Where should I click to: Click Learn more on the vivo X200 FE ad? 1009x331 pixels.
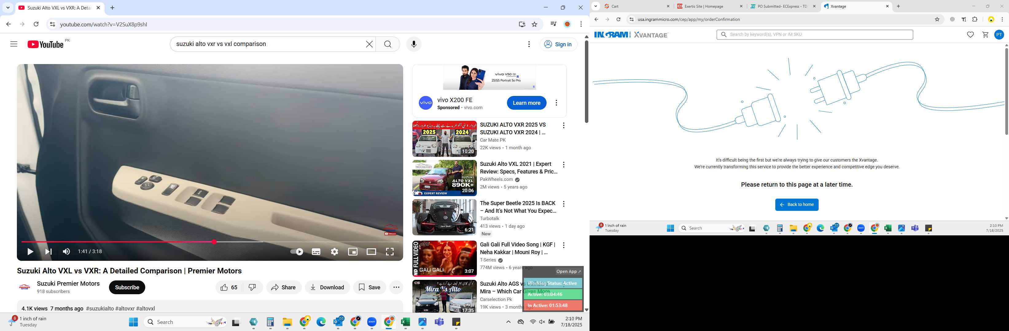point(526,103)
